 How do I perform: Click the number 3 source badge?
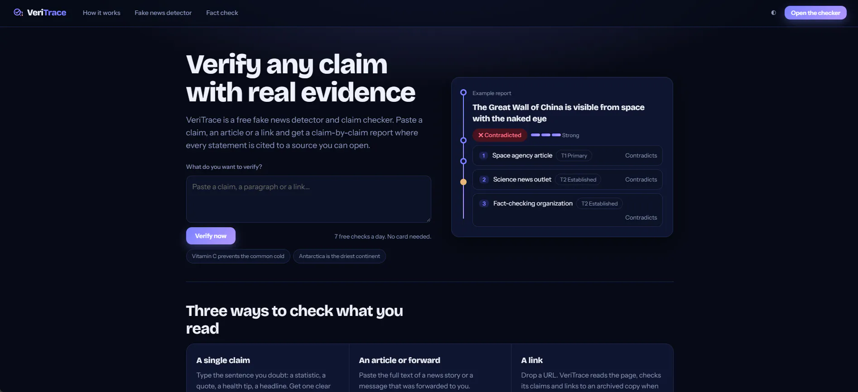[x=484, y=204]
